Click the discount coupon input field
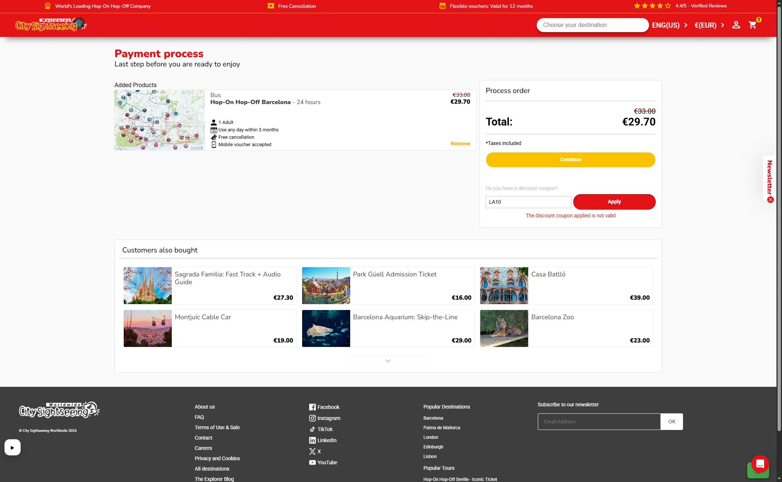This screenshot has height=482, width=782. (529, 202)
